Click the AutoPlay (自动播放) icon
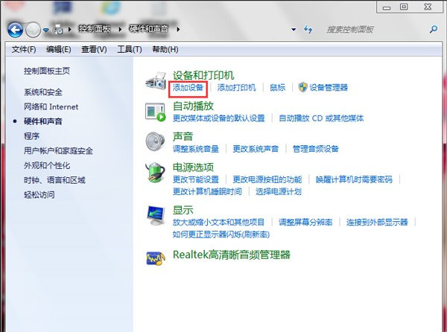 point(156,112)
